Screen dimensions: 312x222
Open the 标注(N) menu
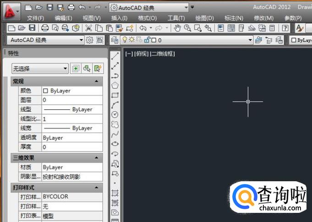click(x=234, y=18)
